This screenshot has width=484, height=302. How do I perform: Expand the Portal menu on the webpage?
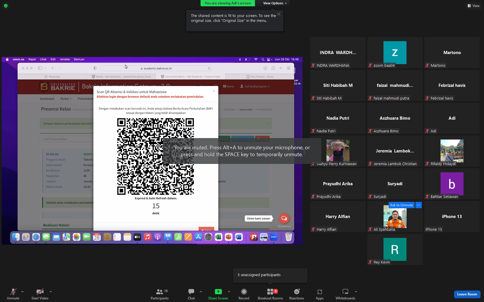pyautogui.click(x=66, y=99)
